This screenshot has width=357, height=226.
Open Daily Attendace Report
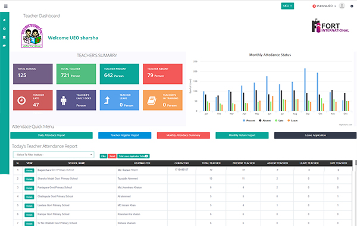(x=51, y=136)
